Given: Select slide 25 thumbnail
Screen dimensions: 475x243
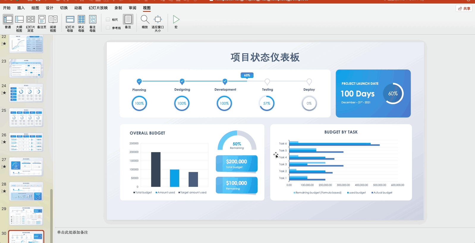Looking at the screenshot, I should [x=26, y=117].
